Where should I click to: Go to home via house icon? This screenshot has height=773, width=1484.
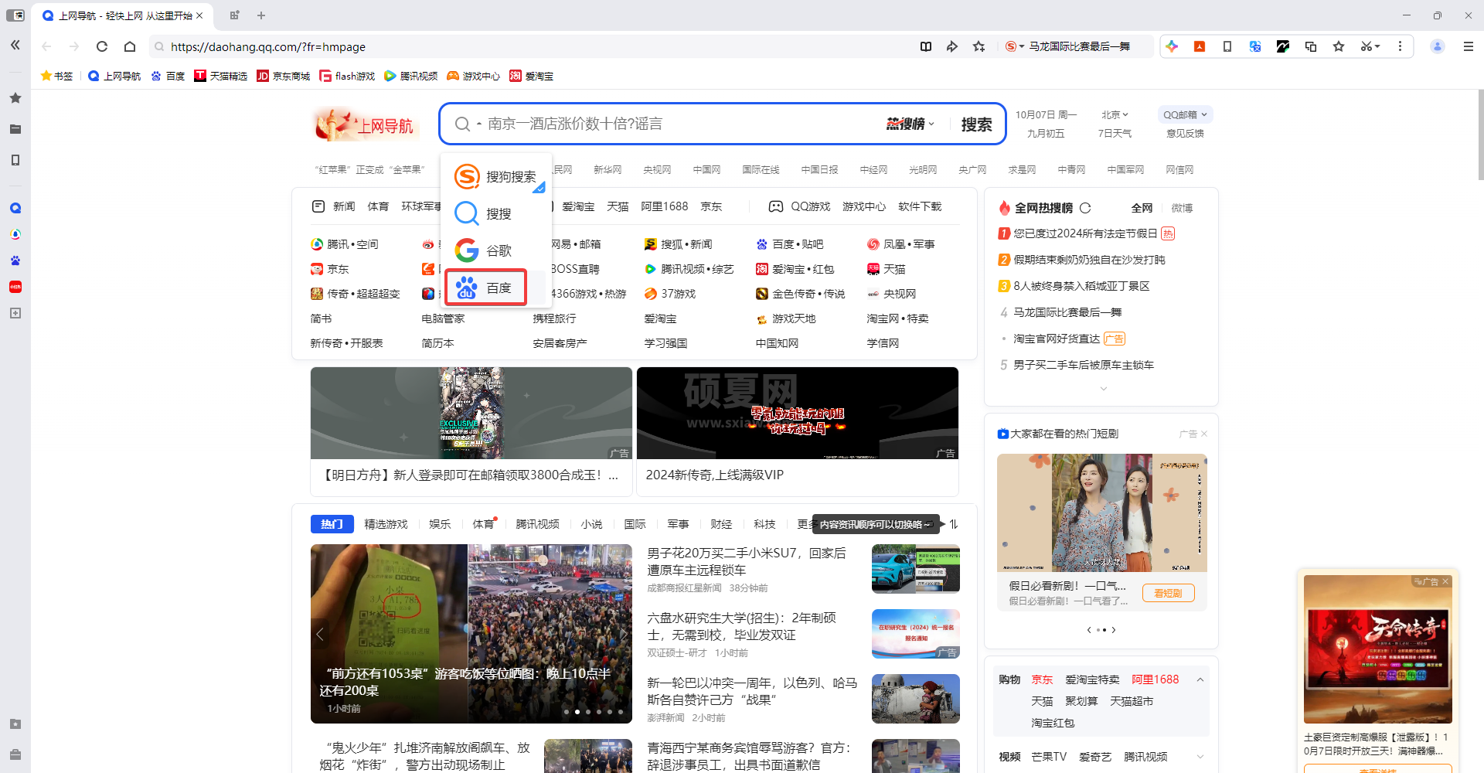pyautogui.click(x=130, y=46)
